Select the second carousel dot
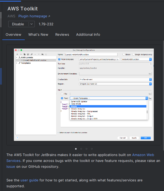Viewport: 164px width, 191px height. (x=81, y=149)
